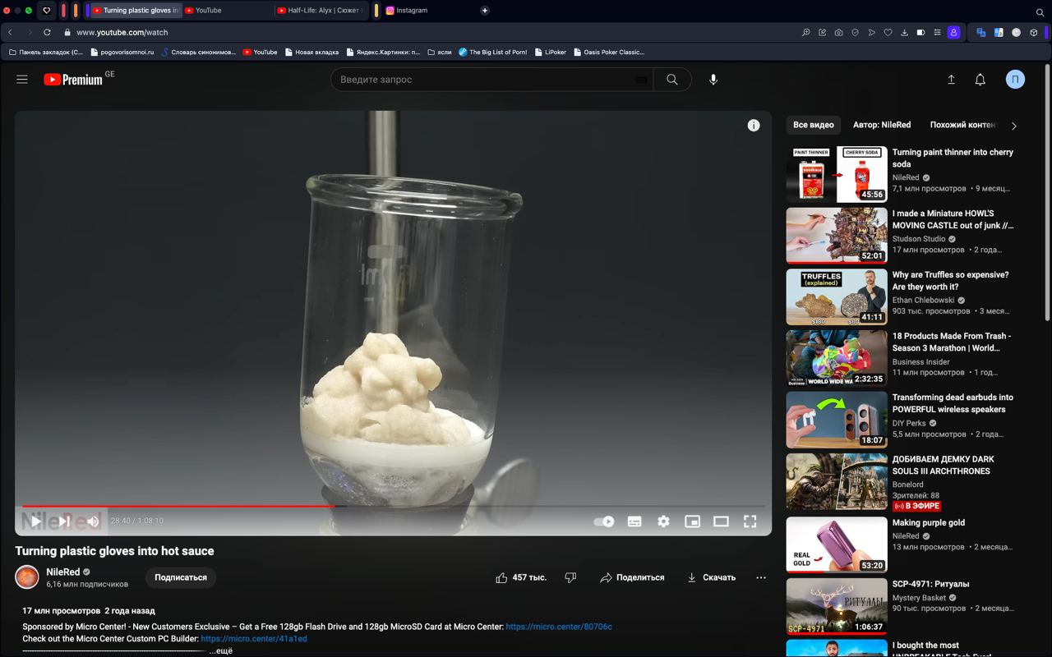
Task: Open the browser easy setup sliders icon
Action: pos(937,32)
